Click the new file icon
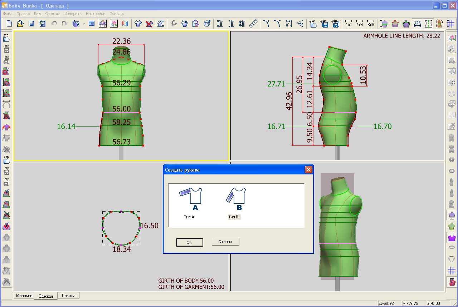The image size is (458, 307). [x=9, y=24]
